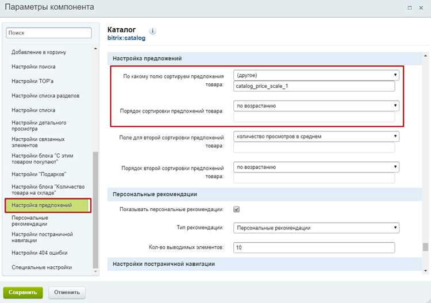The image size is (431, 303).
Task: Click sidebar scroll down arrow
Action: (x=95, y=271)
